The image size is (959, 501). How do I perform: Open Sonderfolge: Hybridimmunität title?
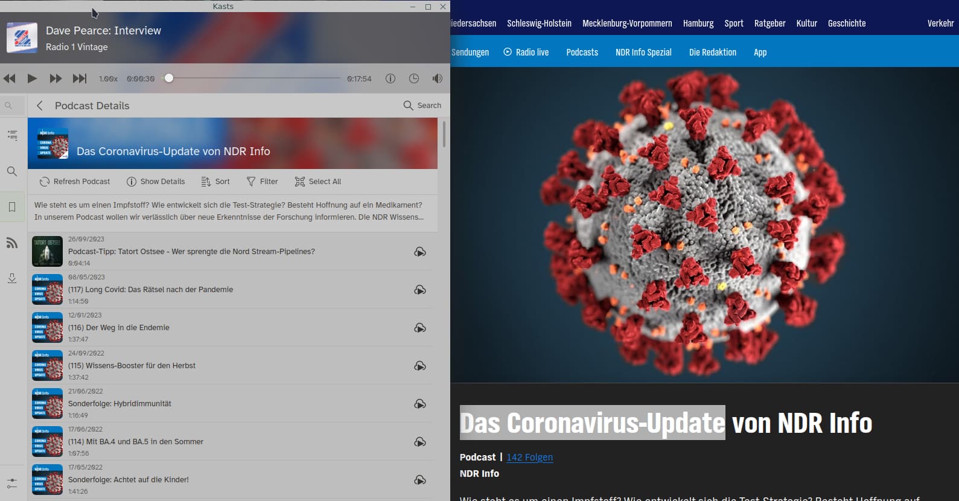119,404
